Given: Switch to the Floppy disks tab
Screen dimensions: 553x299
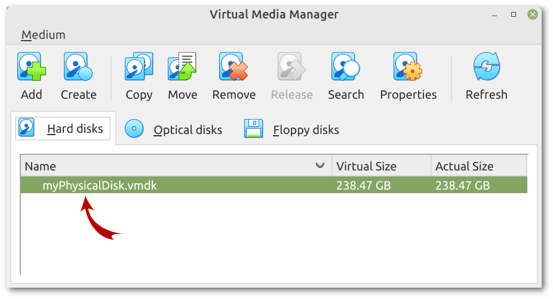Looking at the screenshot, I should click(x=291, y=129).
